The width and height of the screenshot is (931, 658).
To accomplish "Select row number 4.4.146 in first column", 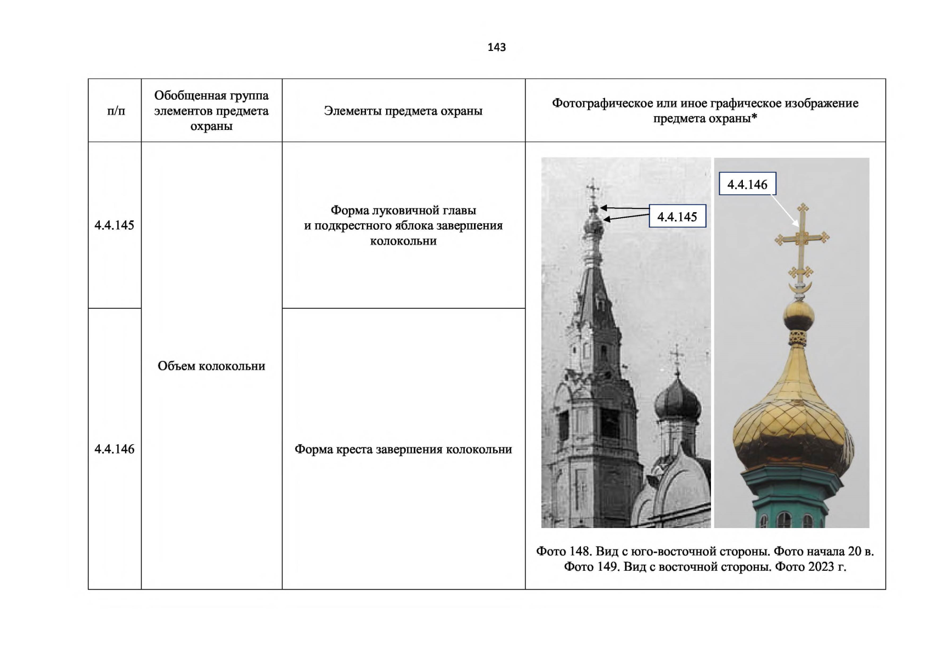I will 114,449.
